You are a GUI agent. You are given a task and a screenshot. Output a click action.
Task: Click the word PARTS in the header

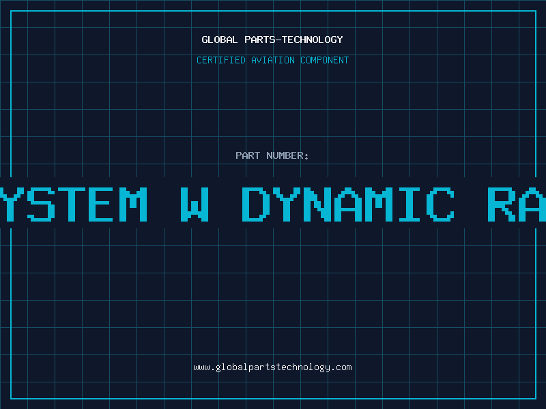click(261, 40)
